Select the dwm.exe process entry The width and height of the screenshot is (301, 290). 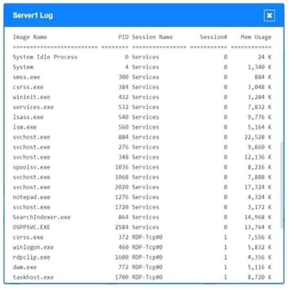[25, 267]
